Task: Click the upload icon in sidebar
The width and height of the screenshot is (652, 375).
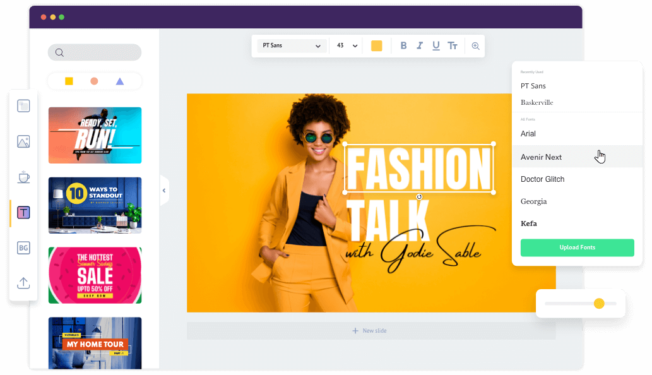Action: coord(23,283)
